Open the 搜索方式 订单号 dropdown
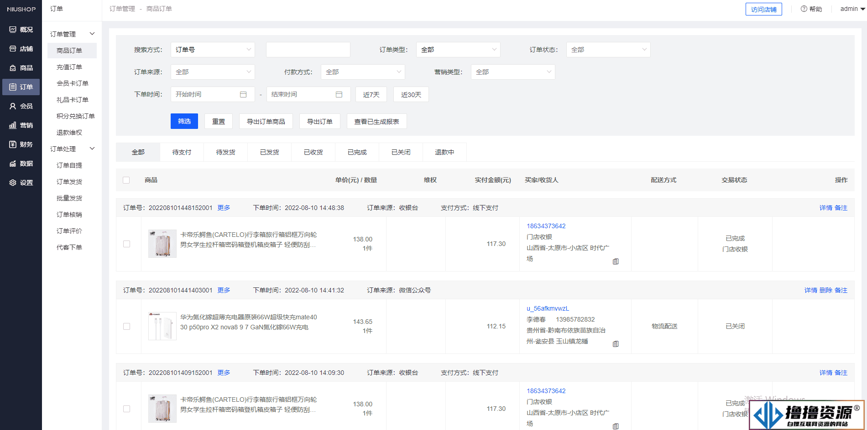Screen dimensions: 867x430 213,50
